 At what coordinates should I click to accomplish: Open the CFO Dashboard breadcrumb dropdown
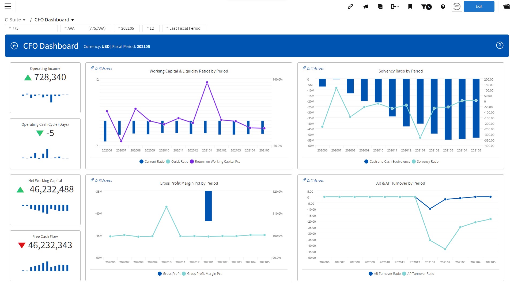[73, 20]
